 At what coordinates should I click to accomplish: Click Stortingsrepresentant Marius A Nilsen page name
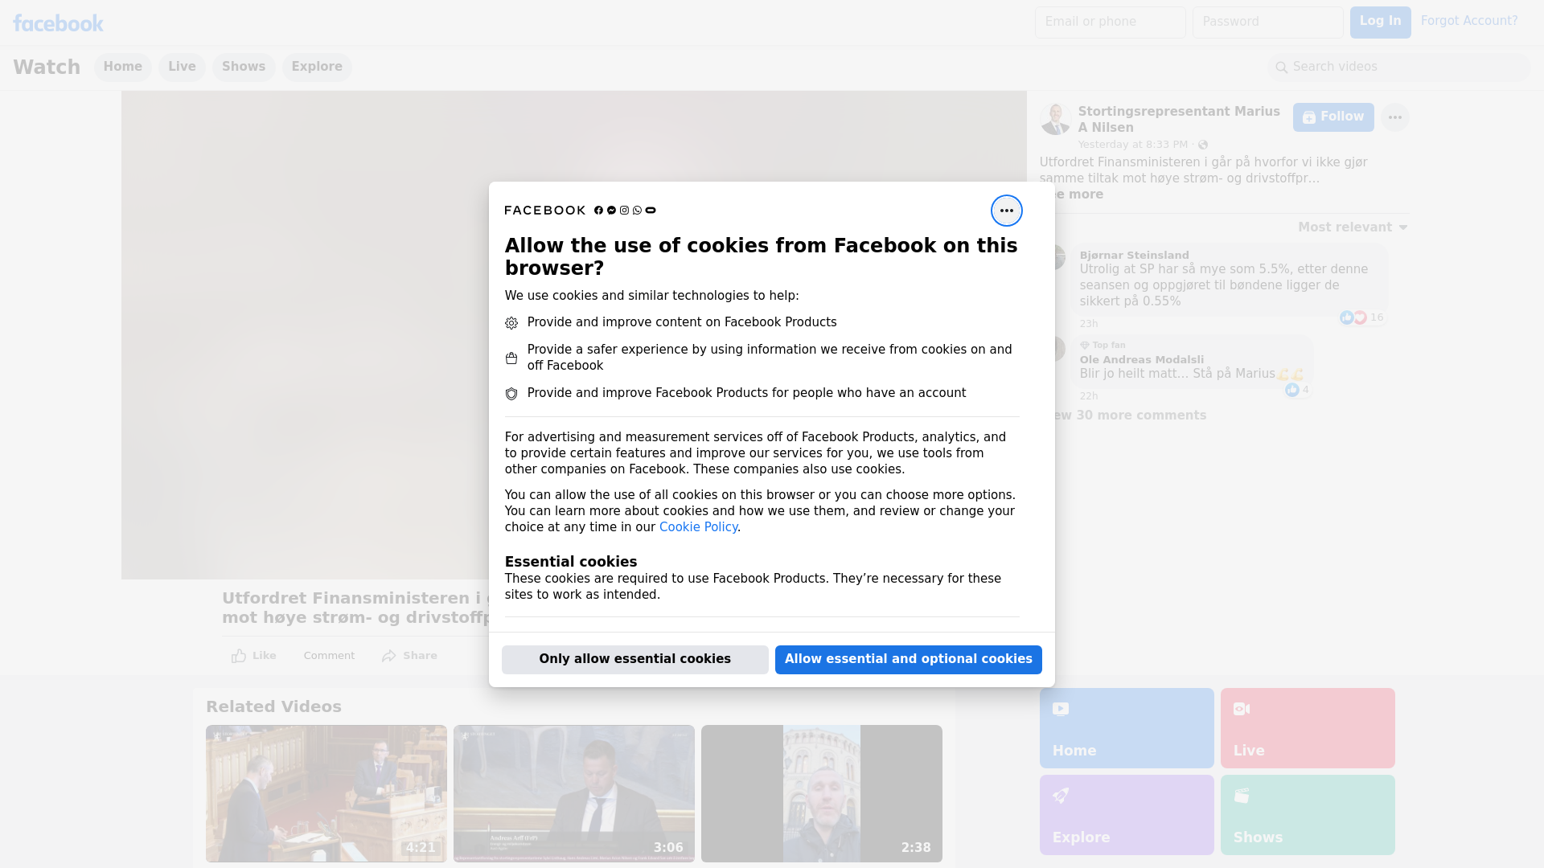[x=1179, y=120]
